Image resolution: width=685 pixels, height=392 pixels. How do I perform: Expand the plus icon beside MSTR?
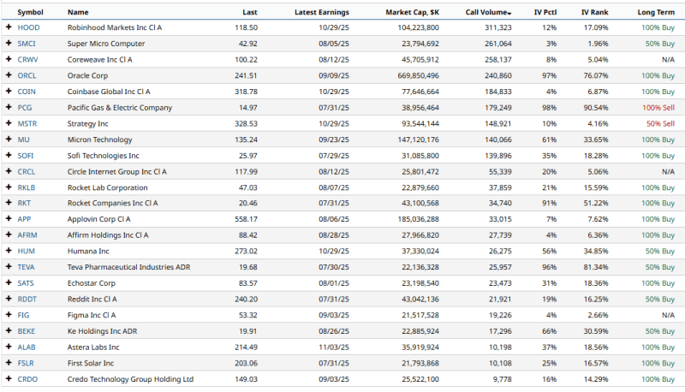pyautogui.click(x=8, y=123)
